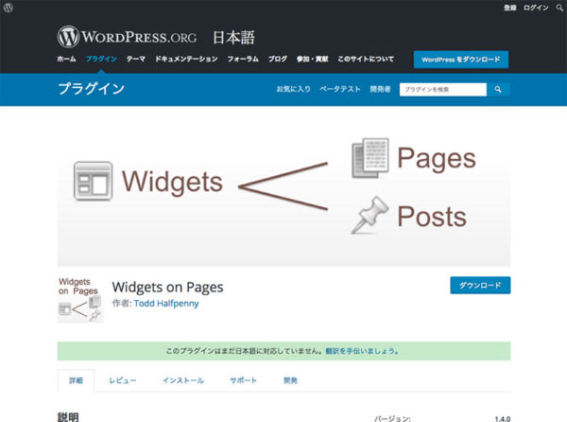
Task: Click the WordPress をダウンロード button
Action: point(461,60)
